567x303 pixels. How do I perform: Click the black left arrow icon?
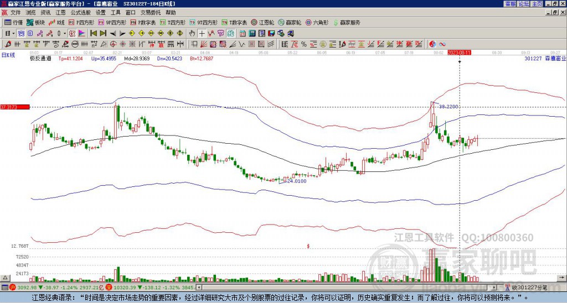tap(112, 34)
